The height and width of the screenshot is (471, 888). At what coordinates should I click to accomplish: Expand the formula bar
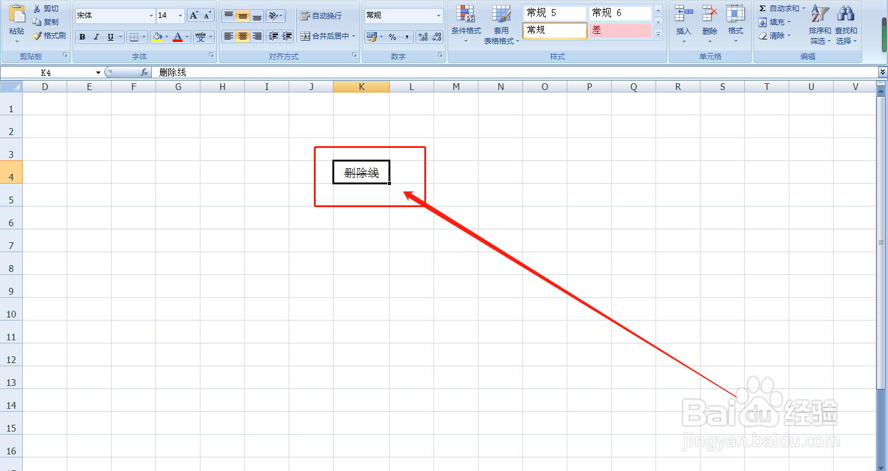click(x=882, y=72)
